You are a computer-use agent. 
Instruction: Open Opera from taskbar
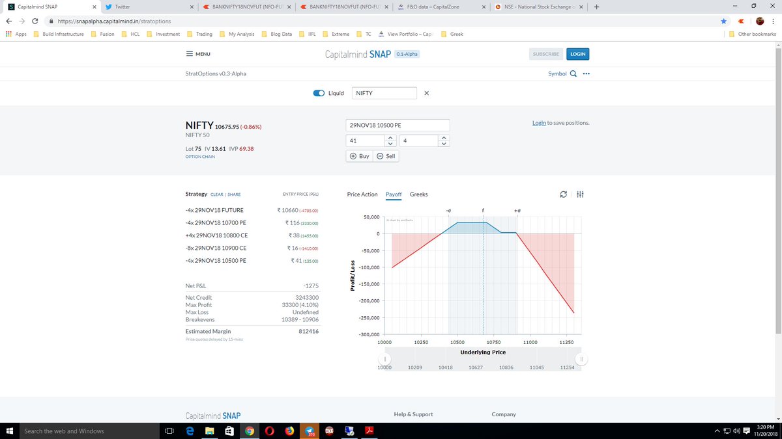(x=270, y=431)
